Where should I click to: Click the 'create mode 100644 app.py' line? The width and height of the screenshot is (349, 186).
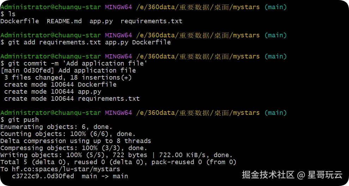(x=53, y=92)
